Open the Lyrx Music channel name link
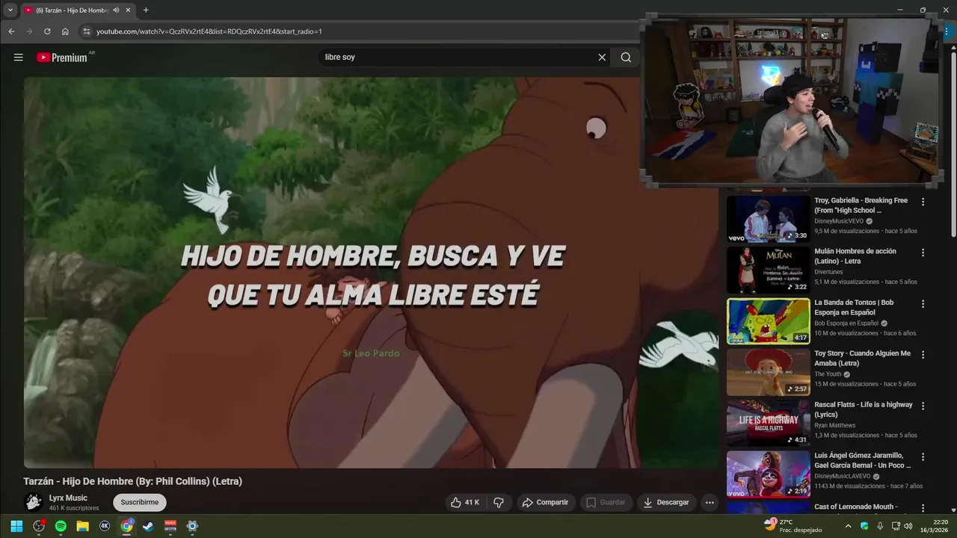The width and height of the screenshot is (957, 538). pos(68,498)
